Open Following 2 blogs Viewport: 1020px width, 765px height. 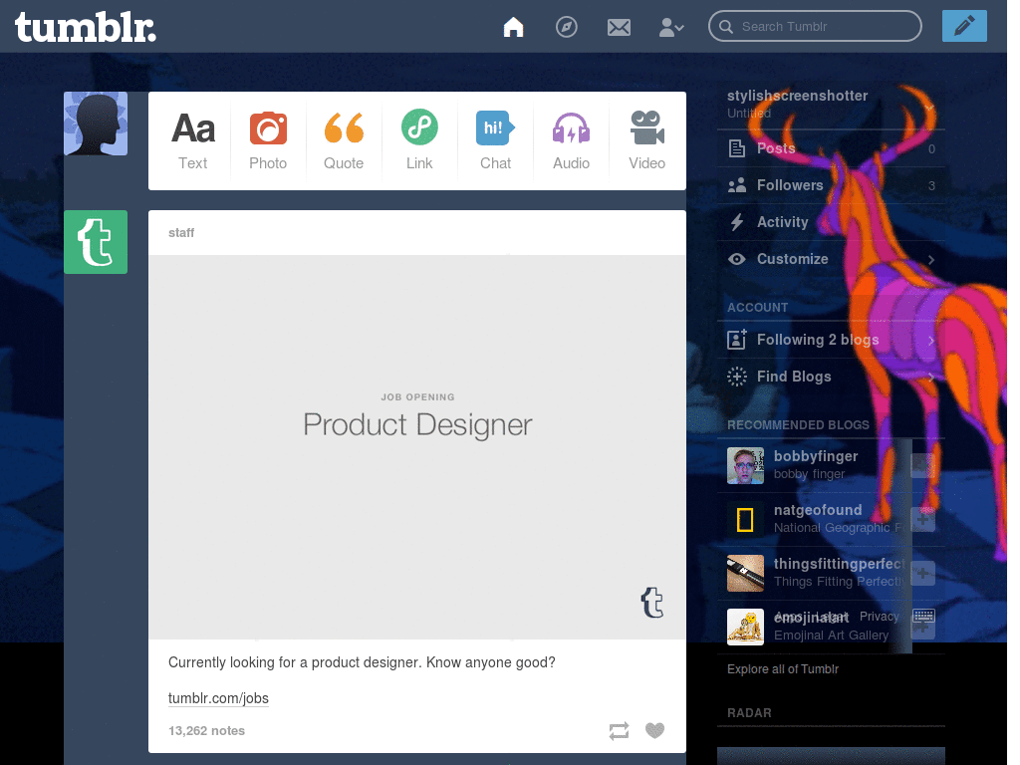point(831,340)
